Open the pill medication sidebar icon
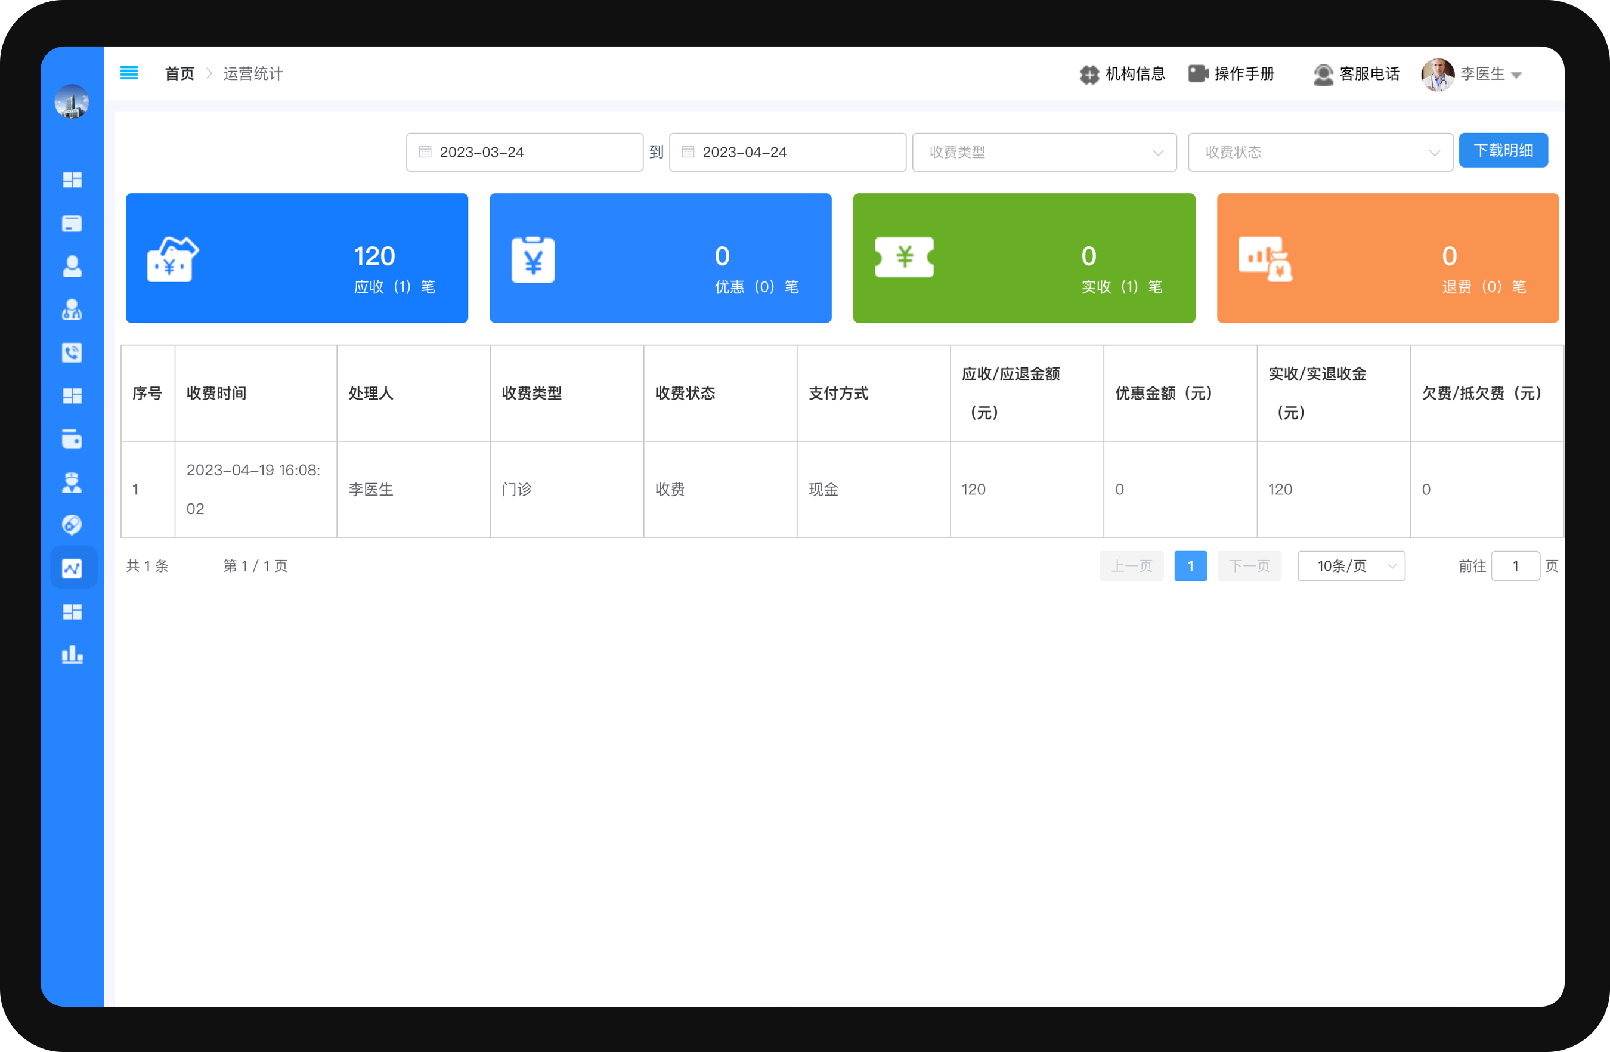 point(72,525)
